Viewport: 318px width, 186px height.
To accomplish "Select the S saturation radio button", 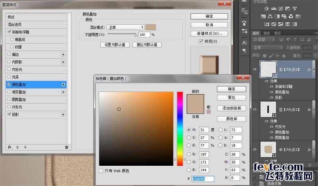I will 189,138.
